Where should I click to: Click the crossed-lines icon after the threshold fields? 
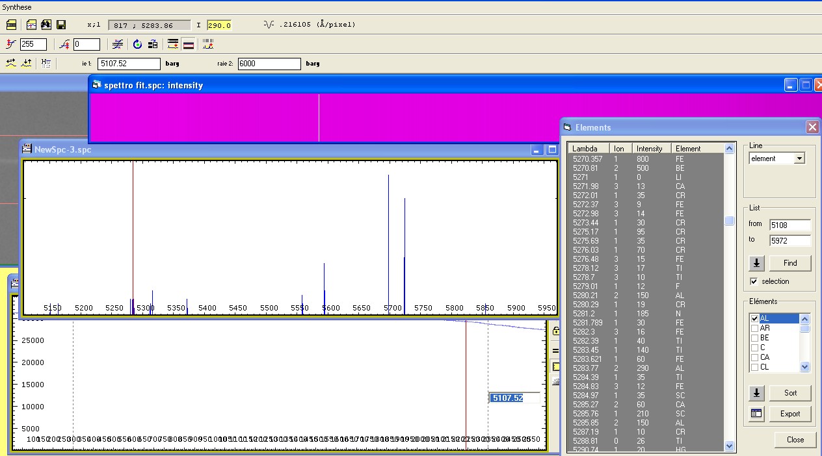coord(117,44)
